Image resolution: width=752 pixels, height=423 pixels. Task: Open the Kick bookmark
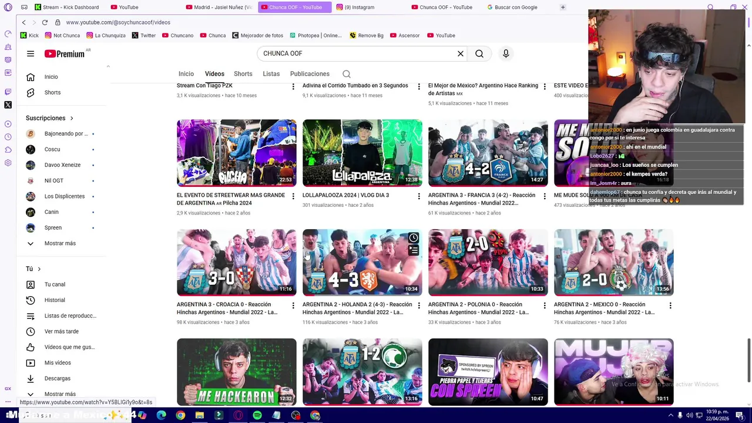[29, 35]
